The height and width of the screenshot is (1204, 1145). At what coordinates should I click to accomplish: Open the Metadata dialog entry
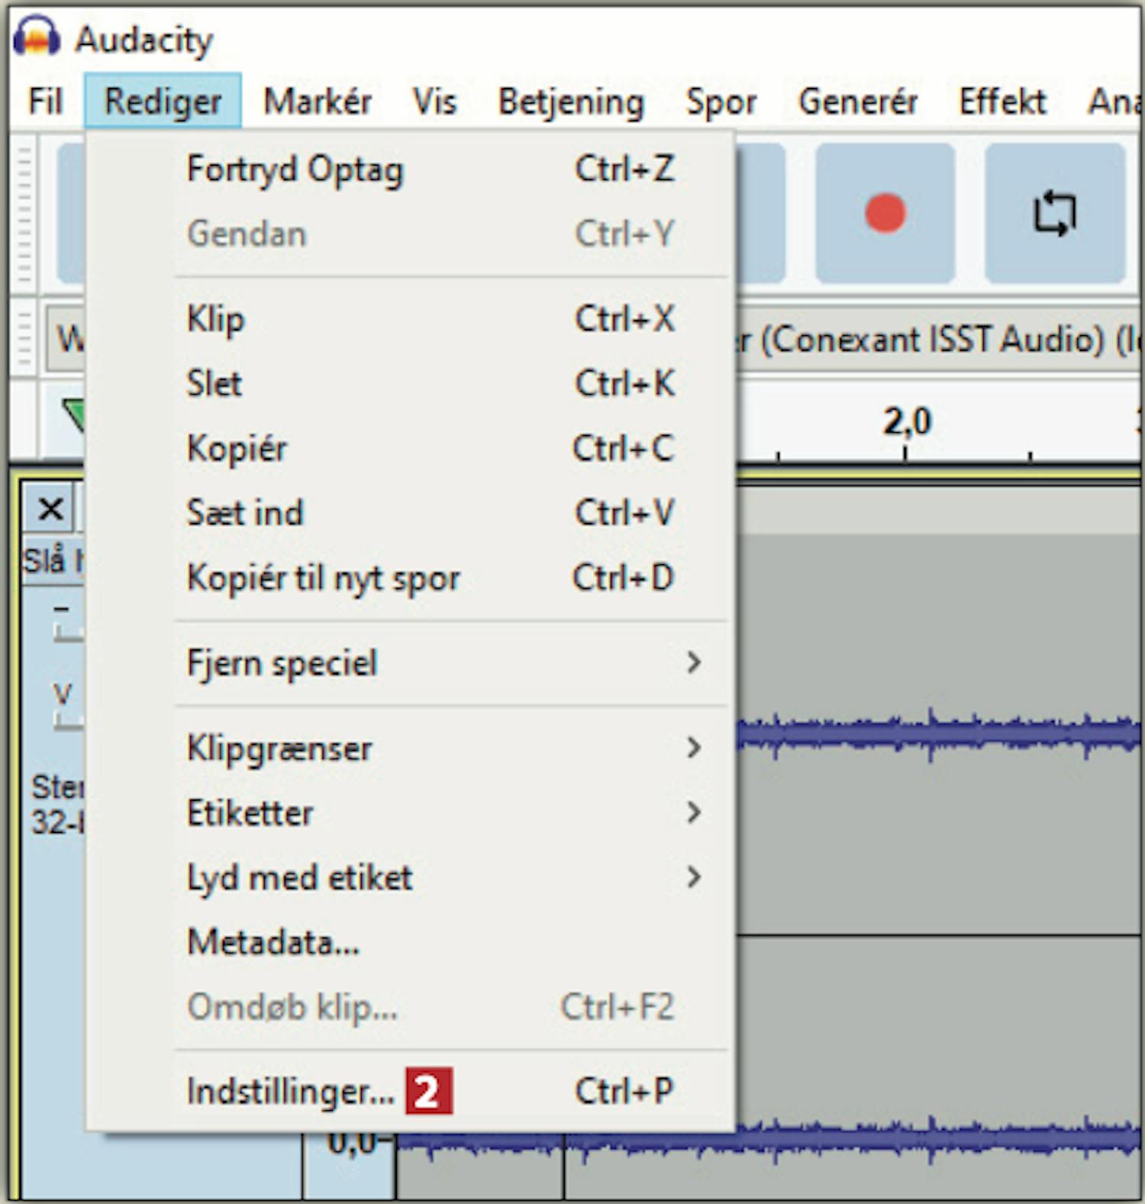pos(273,942)
